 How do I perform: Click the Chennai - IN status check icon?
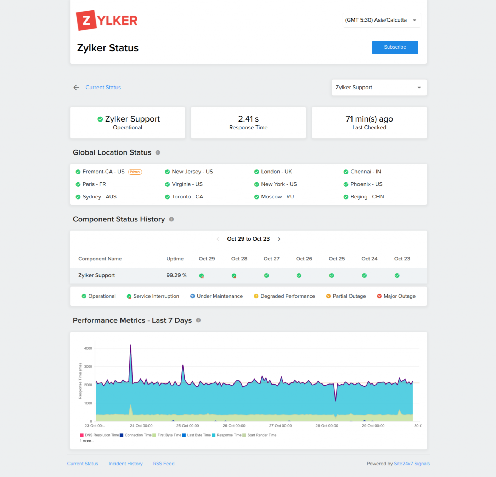click(x=346, y=172)
